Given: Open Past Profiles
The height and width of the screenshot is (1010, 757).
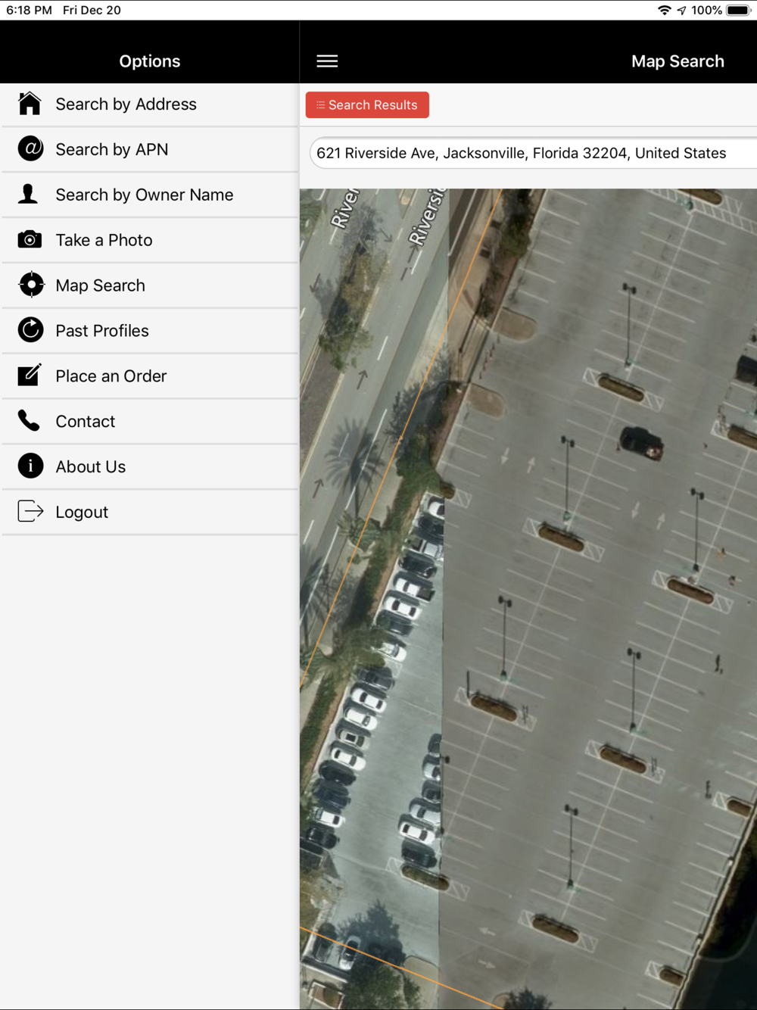Looking at the screenshot, I should (150, 332).
